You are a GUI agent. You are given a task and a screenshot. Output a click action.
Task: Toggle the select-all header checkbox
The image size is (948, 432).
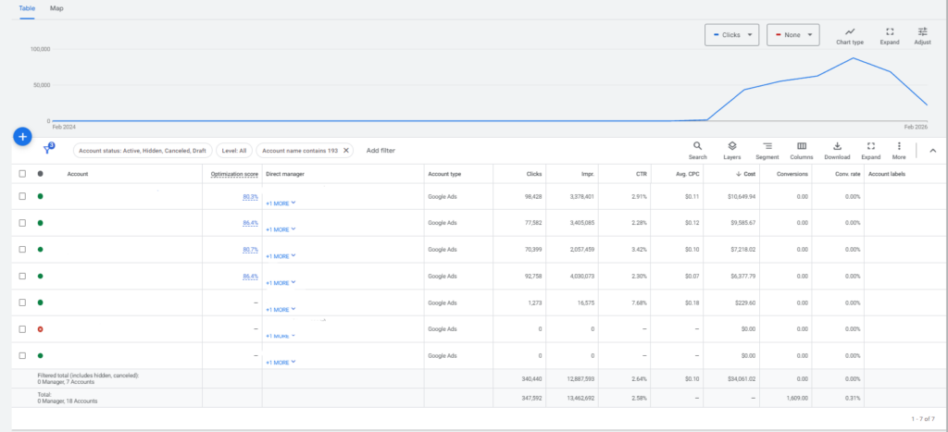[x=23, y=174]
